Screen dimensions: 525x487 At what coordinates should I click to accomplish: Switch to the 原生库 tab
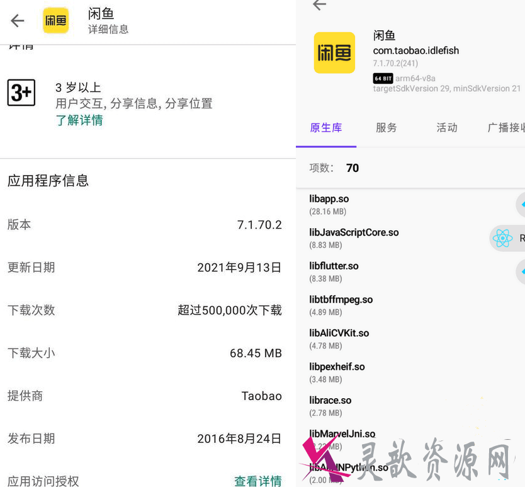point(326,128)
